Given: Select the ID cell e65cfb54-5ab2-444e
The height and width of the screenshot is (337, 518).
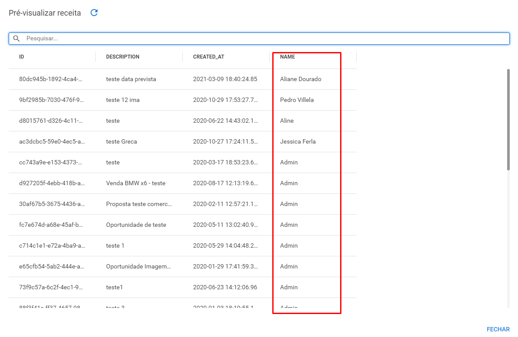Looking at the screenshot, I should point(51,266).
